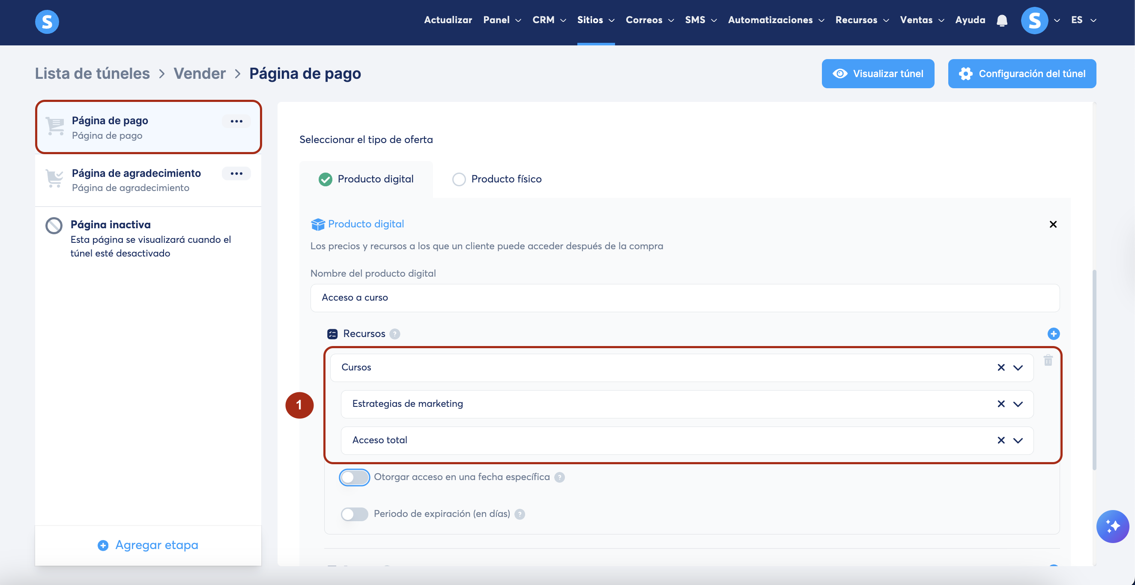Open the ES language dropdown

coord(1083,20)
